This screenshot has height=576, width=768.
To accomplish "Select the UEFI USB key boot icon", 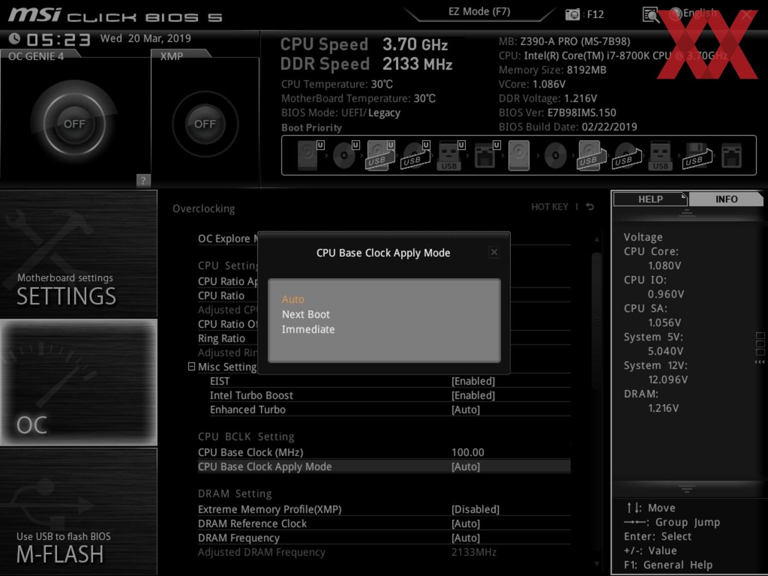I will click(x=450, y=155).
